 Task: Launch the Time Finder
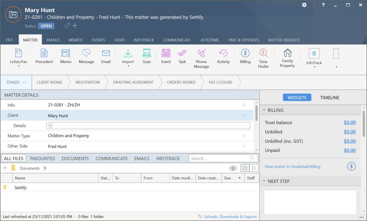tap(263, 58)
